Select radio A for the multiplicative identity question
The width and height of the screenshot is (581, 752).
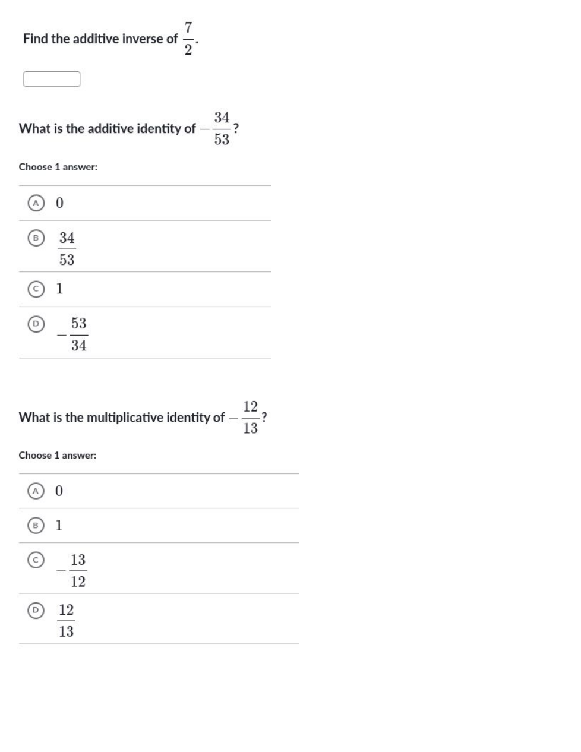36,491
